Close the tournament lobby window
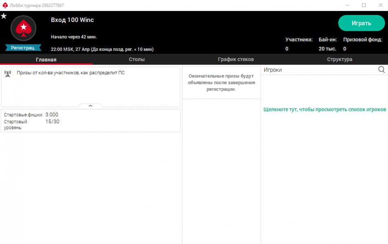 click(x=380, y=5)
